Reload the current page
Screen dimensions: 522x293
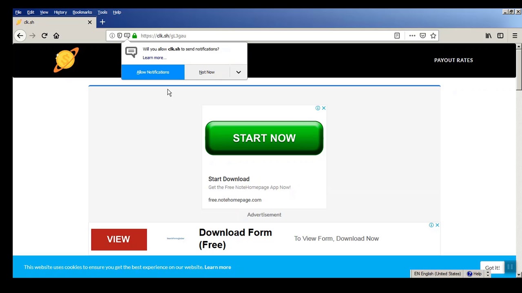(x=44, y=36)
